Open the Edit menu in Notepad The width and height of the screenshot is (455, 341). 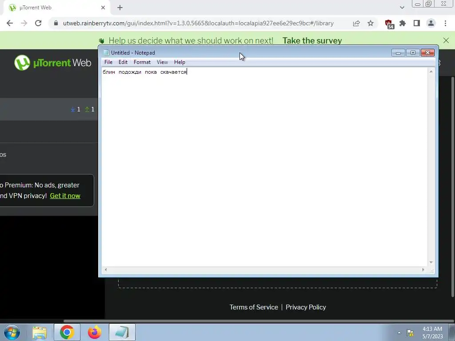(123, 62)
